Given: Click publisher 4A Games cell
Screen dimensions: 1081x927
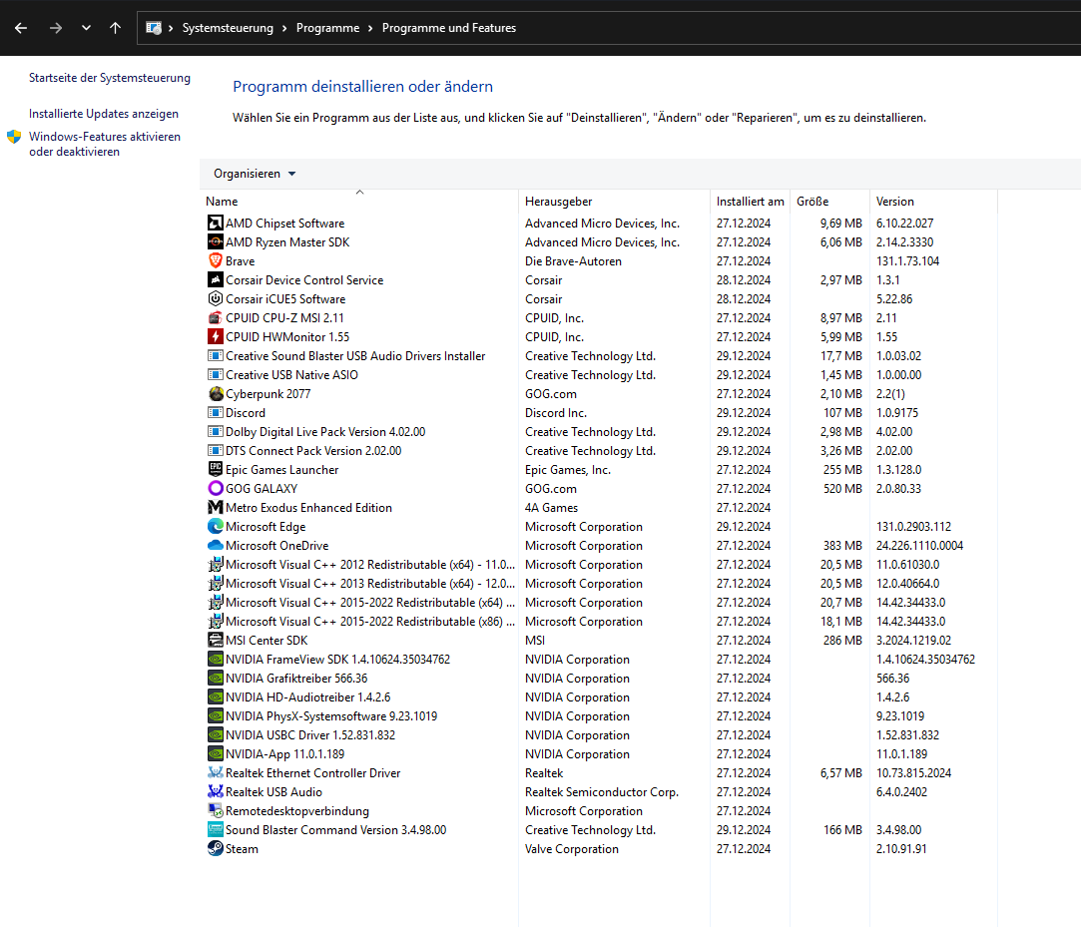Looking at the screenshot, I should click(551, 508).
